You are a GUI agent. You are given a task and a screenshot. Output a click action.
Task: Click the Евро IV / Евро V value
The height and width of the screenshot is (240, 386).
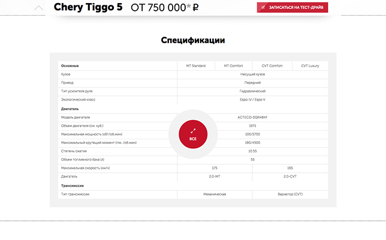(x=252, y=100)
